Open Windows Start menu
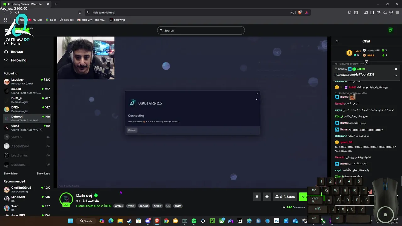The width and height of the screenshot is (402, 226). [70, 221]
